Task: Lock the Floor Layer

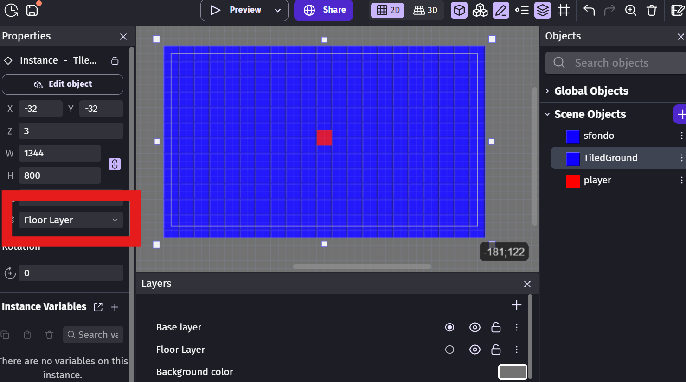Action: (496, 350)
